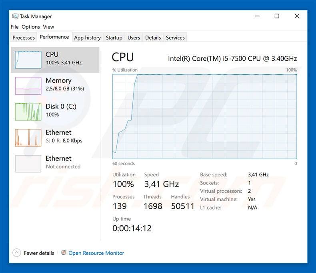This screenshot has width=316, height=273.
Task: Click the S: 0 R: 8,0 Kbps text
Action: [64, 140]
